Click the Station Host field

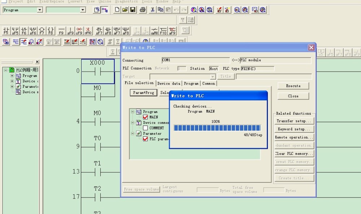[x=213, y=69]
